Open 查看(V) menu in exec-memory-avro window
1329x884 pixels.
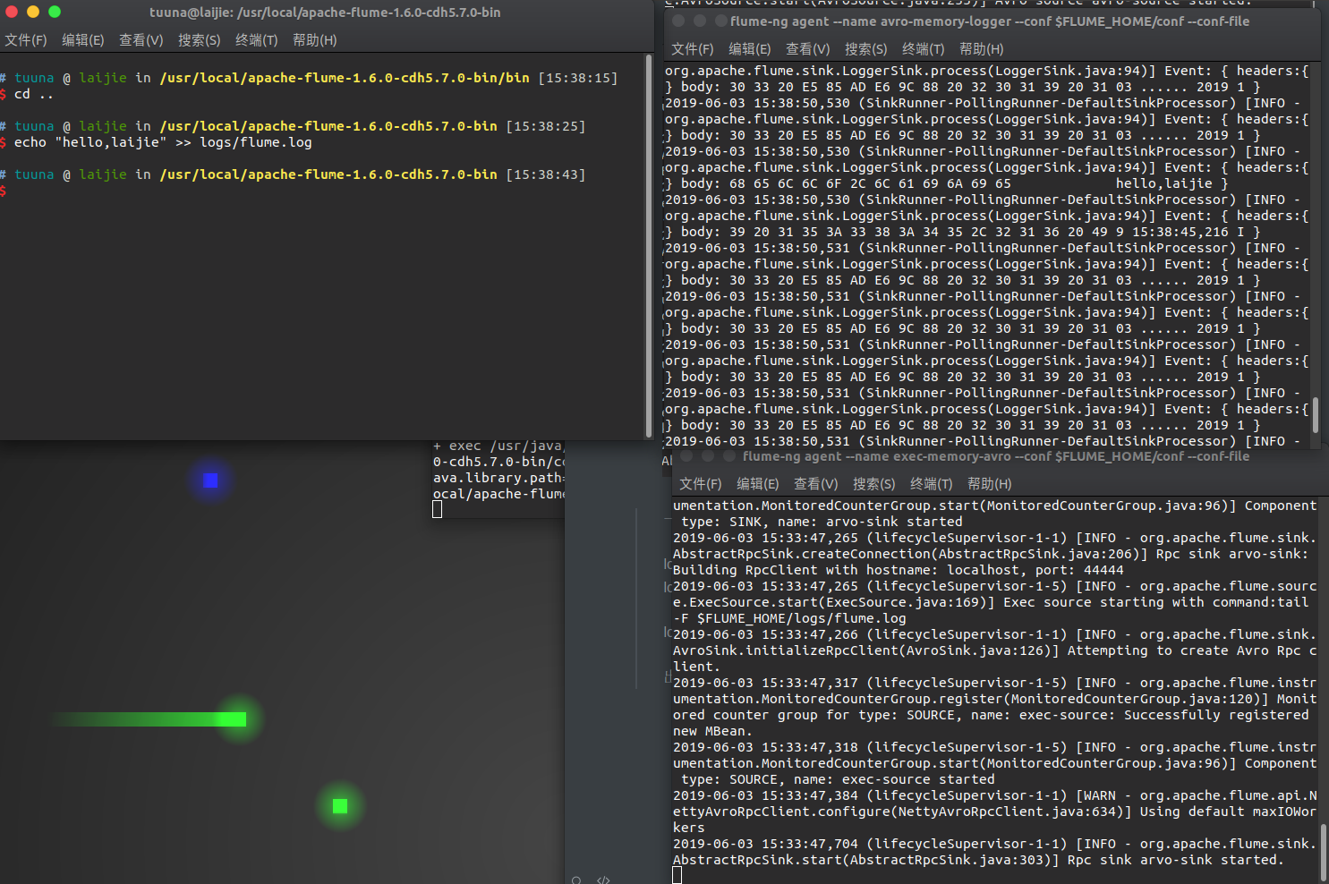[x=816, y=484]
